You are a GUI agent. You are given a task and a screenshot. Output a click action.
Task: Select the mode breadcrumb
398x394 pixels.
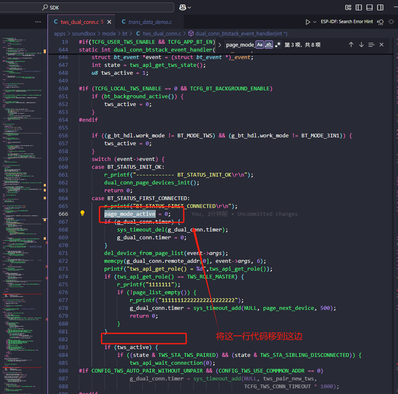tap(109, 34)
